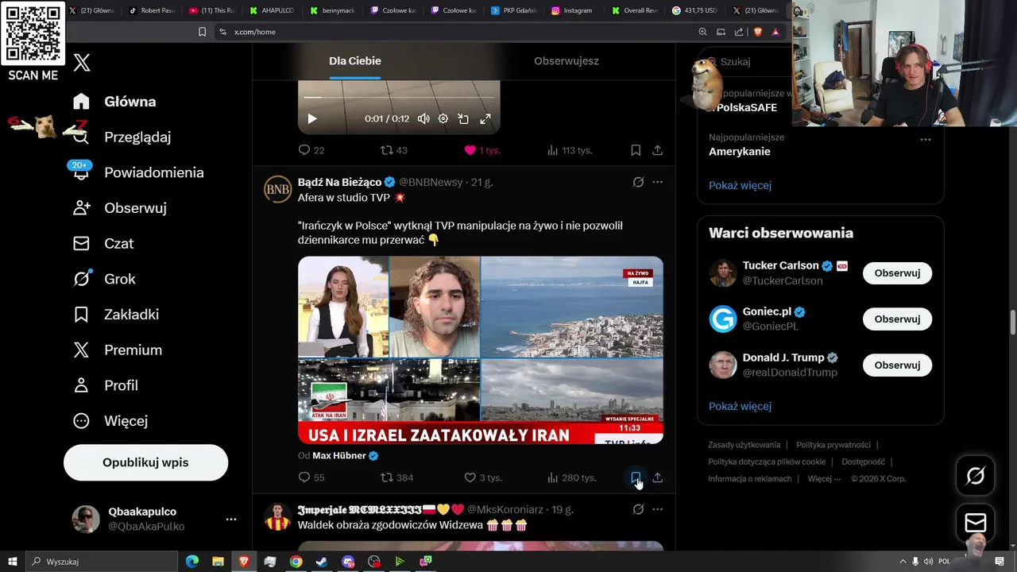Switch to the Dla Ciebie tab
This screenshot has width=1017, height=572.
coord(355,61)
